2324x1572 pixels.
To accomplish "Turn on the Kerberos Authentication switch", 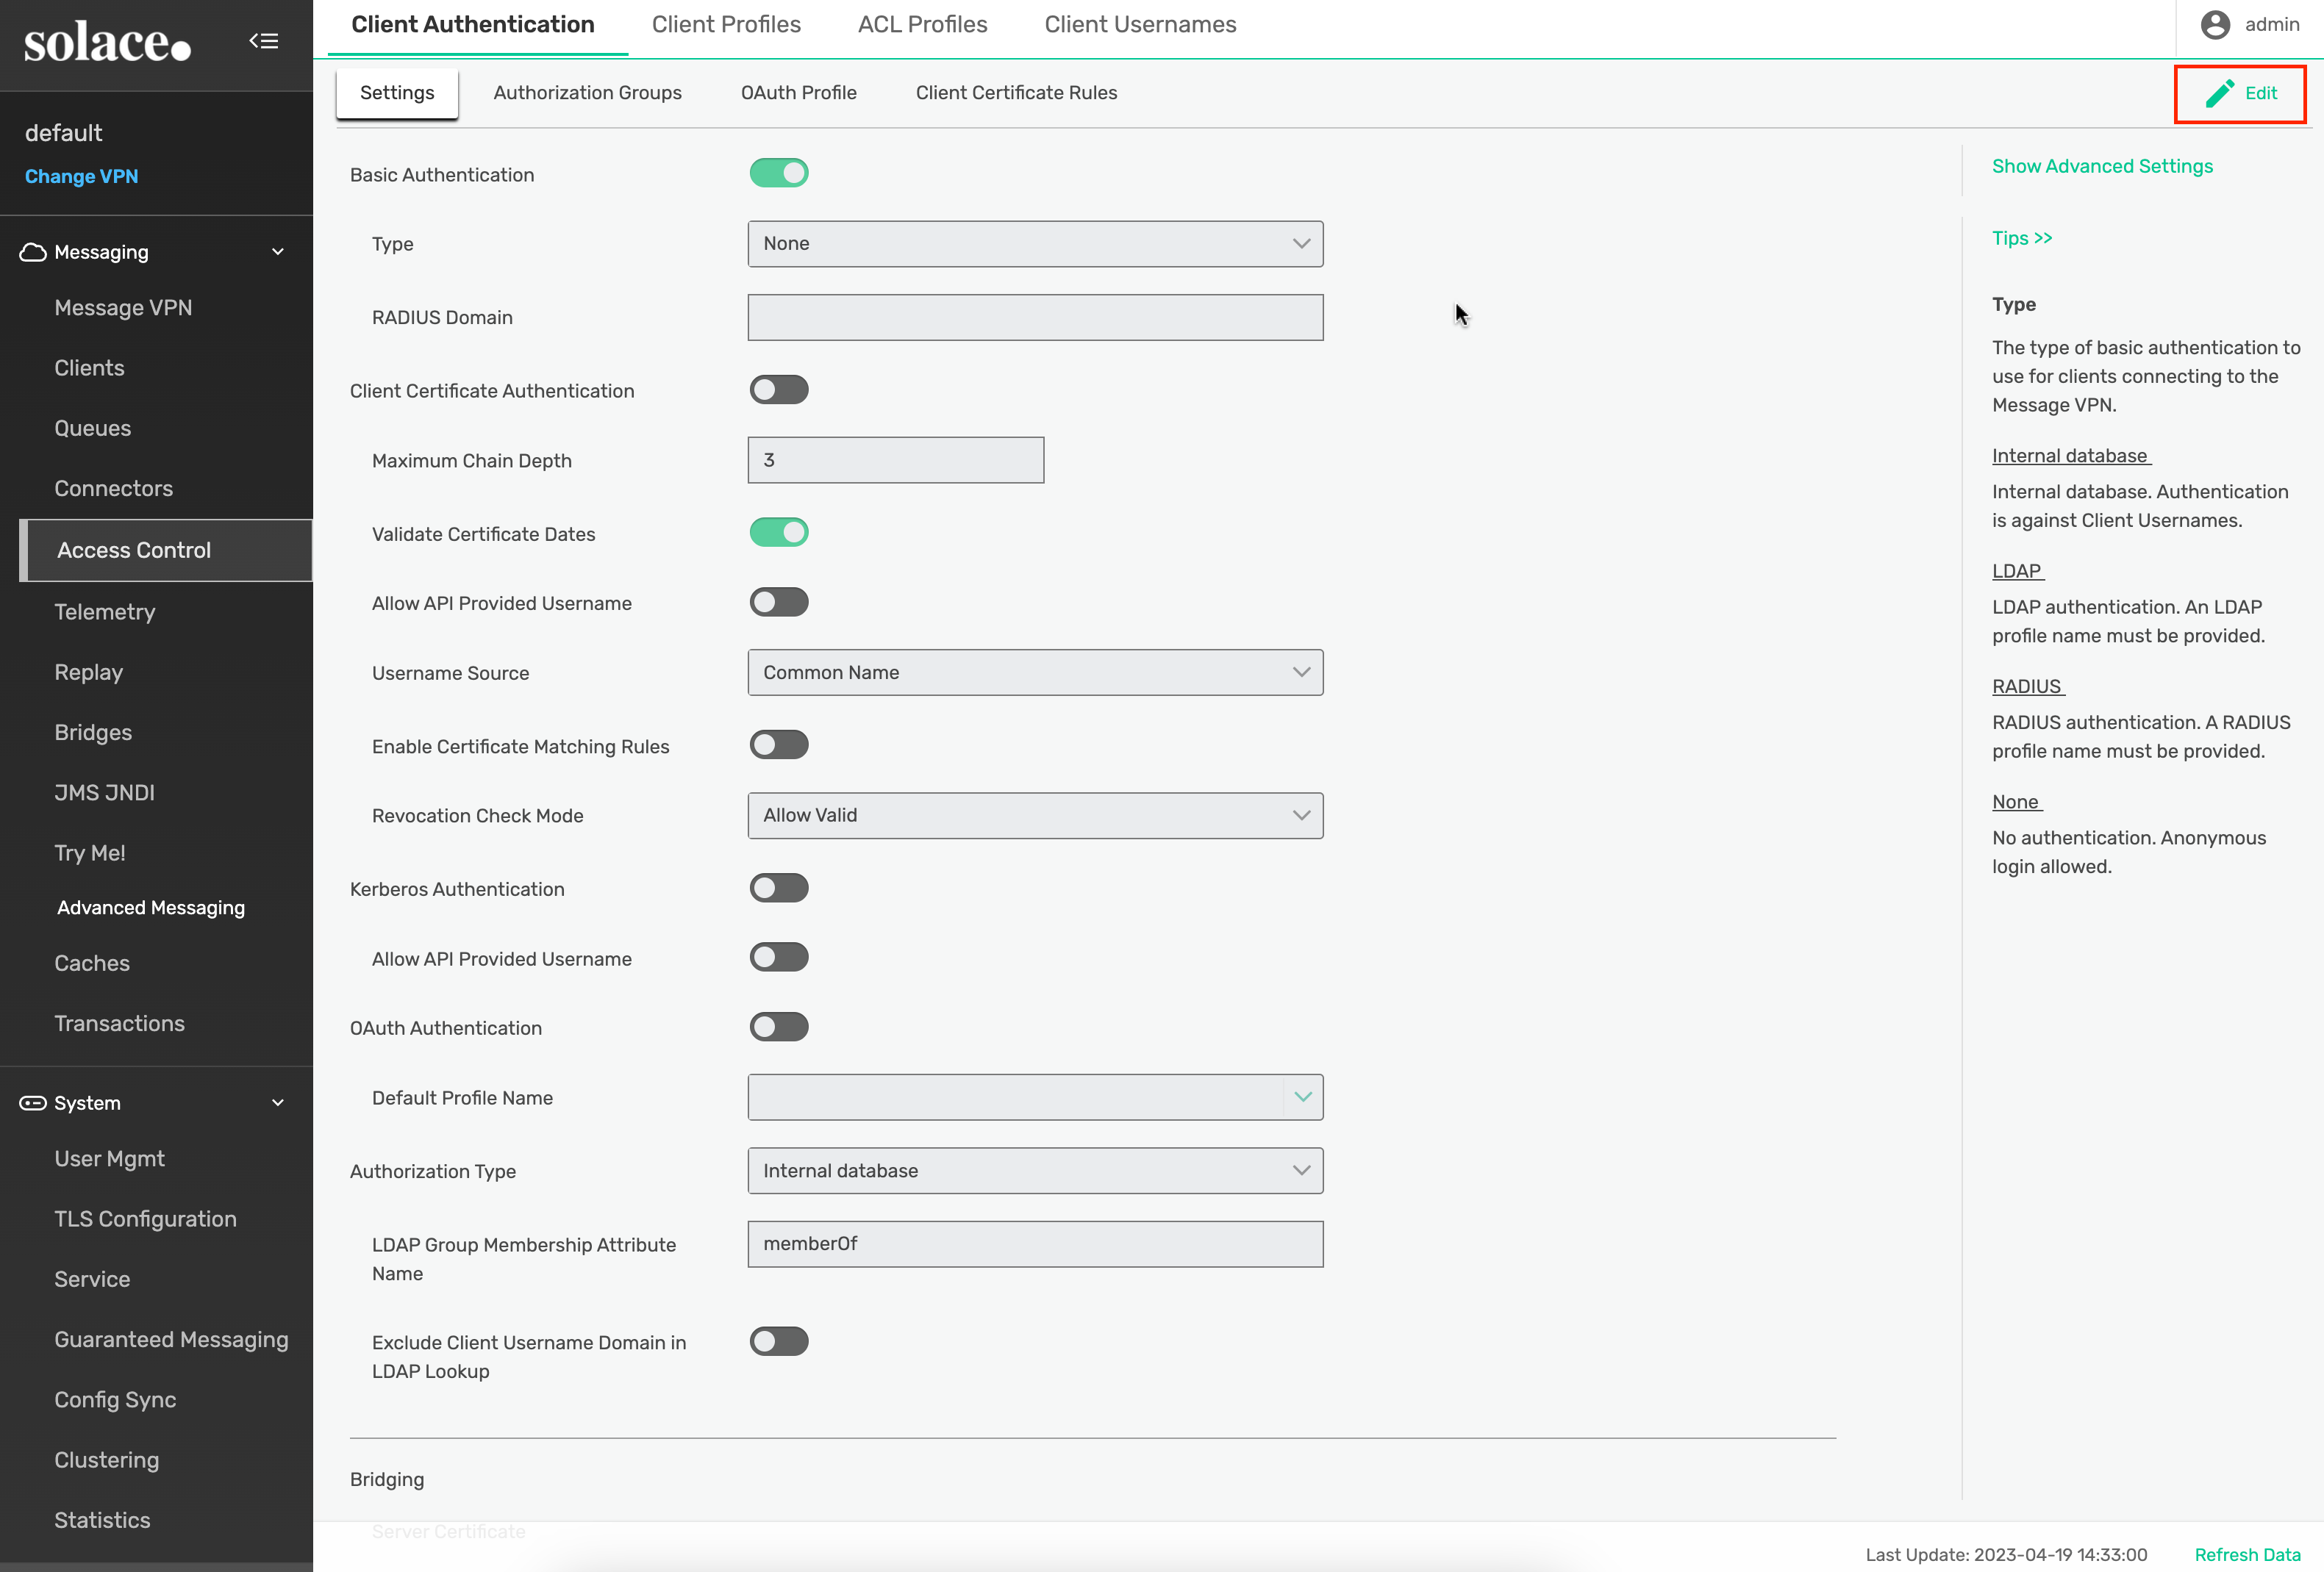I will click(x=778, y=889).
